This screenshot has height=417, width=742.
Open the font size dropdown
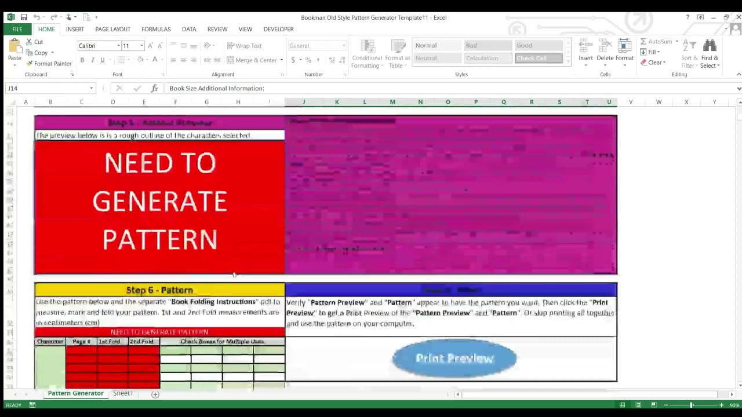click(141, 46)
